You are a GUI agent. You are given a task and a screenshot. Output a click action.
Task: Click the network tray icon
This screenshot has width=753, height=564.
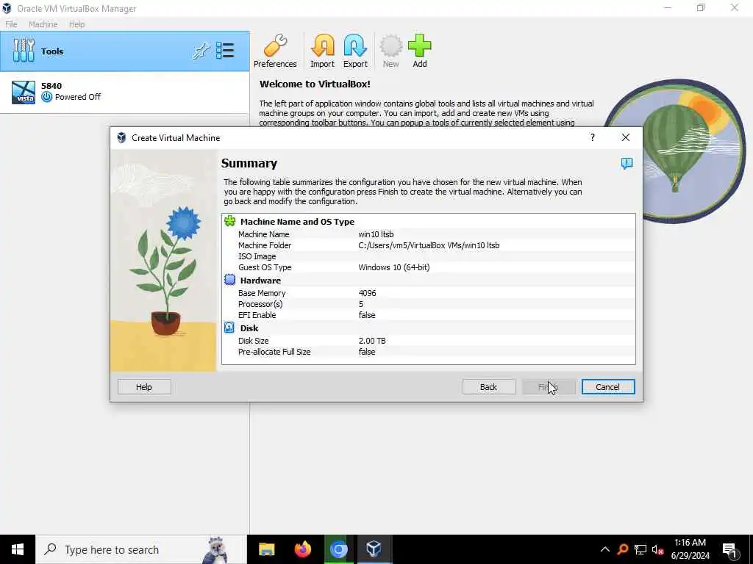click(x=640, y=549)
